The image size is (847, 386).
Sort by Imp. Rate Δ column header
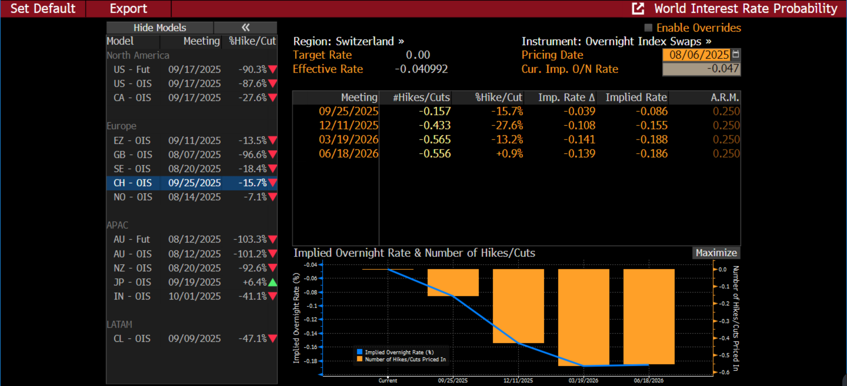click(566, 98)
